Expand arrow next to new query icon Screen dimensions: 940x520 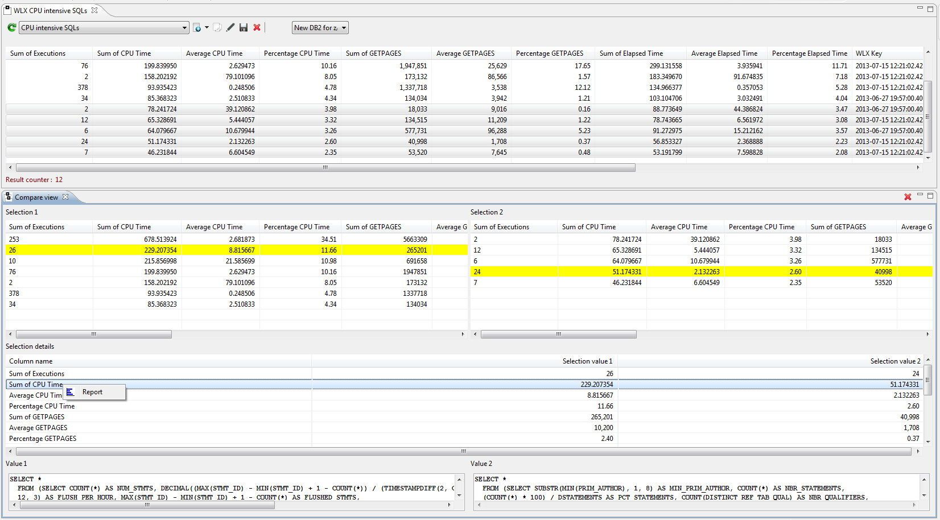tap(207, 27)
